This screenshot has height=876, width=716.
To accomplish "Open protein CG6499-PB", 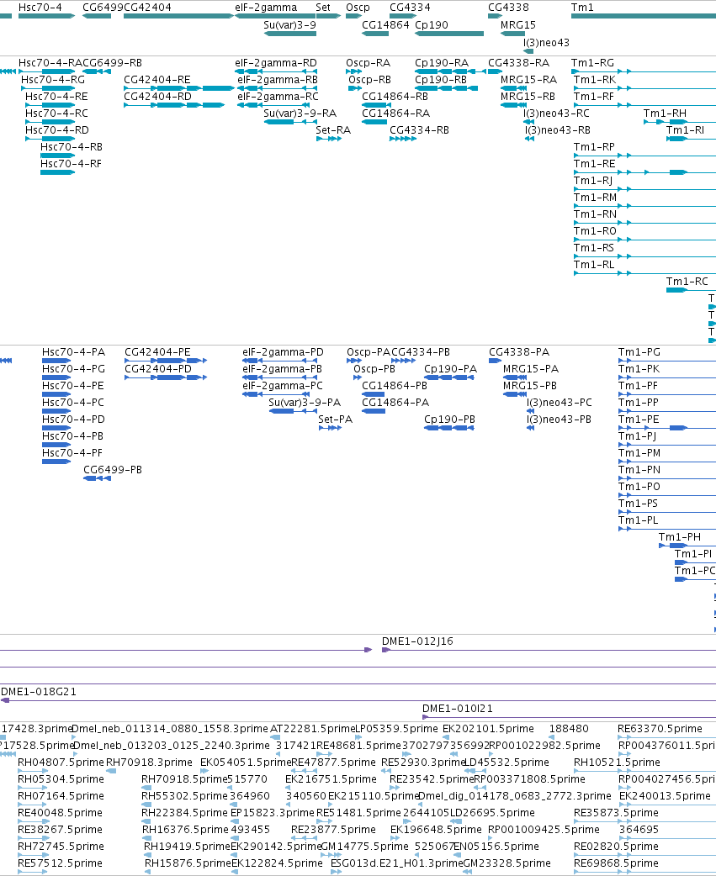I will (x=113, y=470).
